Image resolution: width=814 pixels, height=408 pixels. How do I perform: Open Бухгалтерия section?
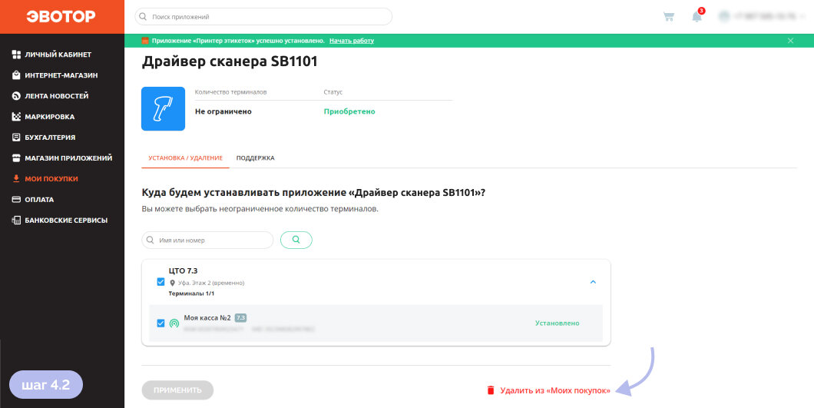(x=50, y=138)
